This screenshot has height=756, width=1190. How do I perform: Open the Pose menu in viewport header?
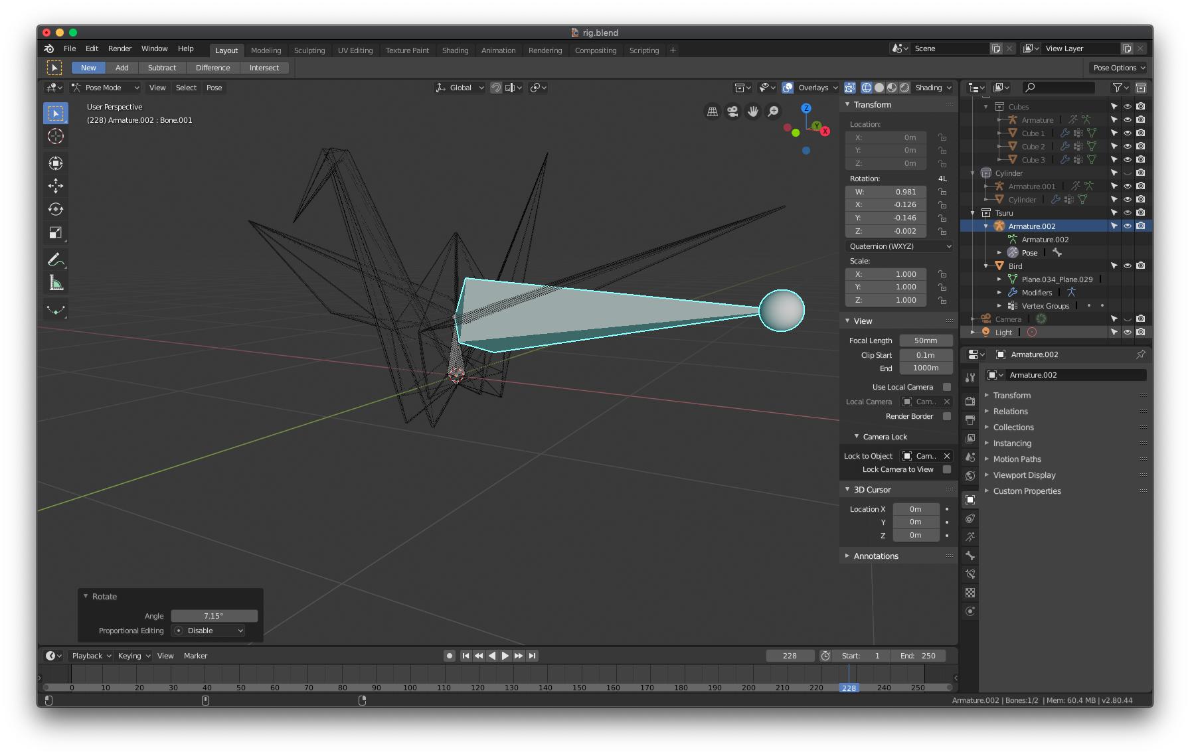(214, 88)
